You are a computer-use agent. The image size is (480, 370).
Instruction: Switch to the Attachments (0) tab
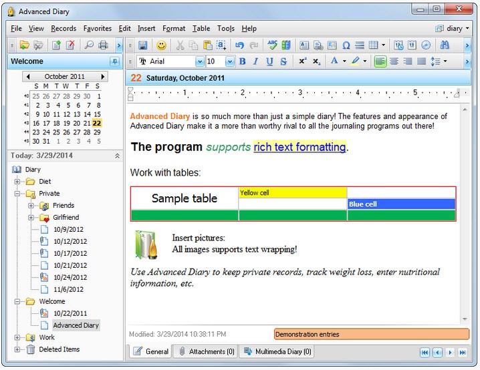207,351
